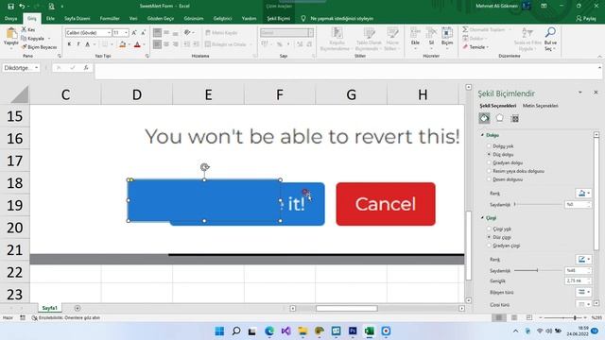Select the Efektler pentagon icon in pane
This screenshot has width=605, height=340.
click(x=500, y=118)
